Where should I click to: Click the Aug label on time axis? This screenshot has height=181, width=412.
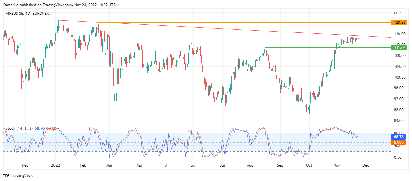tap(250, 165)
